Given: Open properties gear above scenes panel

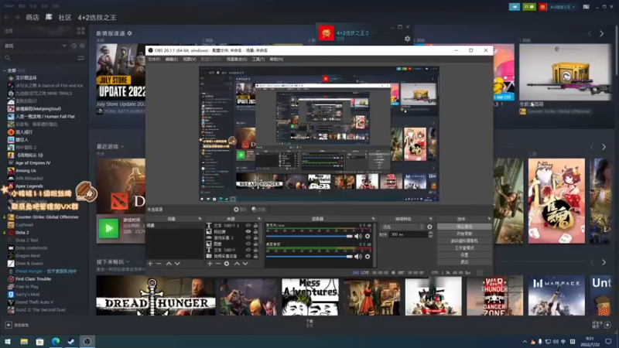Looking at the screenshot, I should tap(240, 210).
